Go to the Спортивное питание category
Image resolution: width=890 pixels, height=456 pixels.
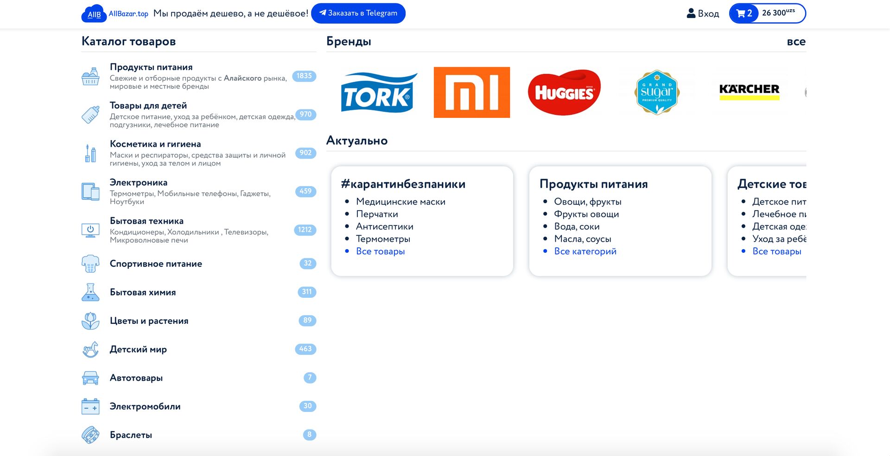(x=156, y=264)
